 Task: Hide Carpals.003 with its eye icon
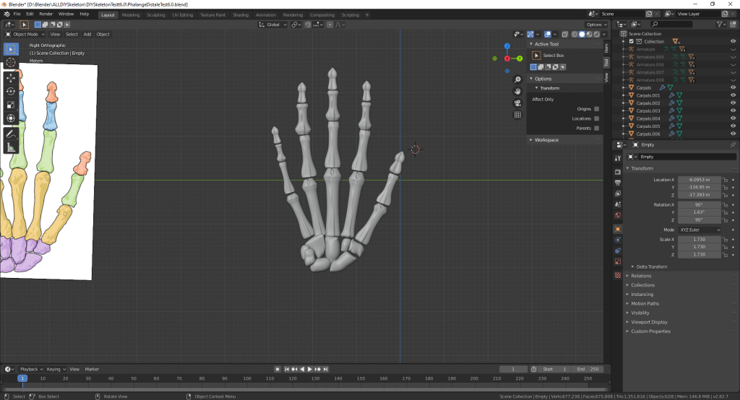[x=733, y=110]
